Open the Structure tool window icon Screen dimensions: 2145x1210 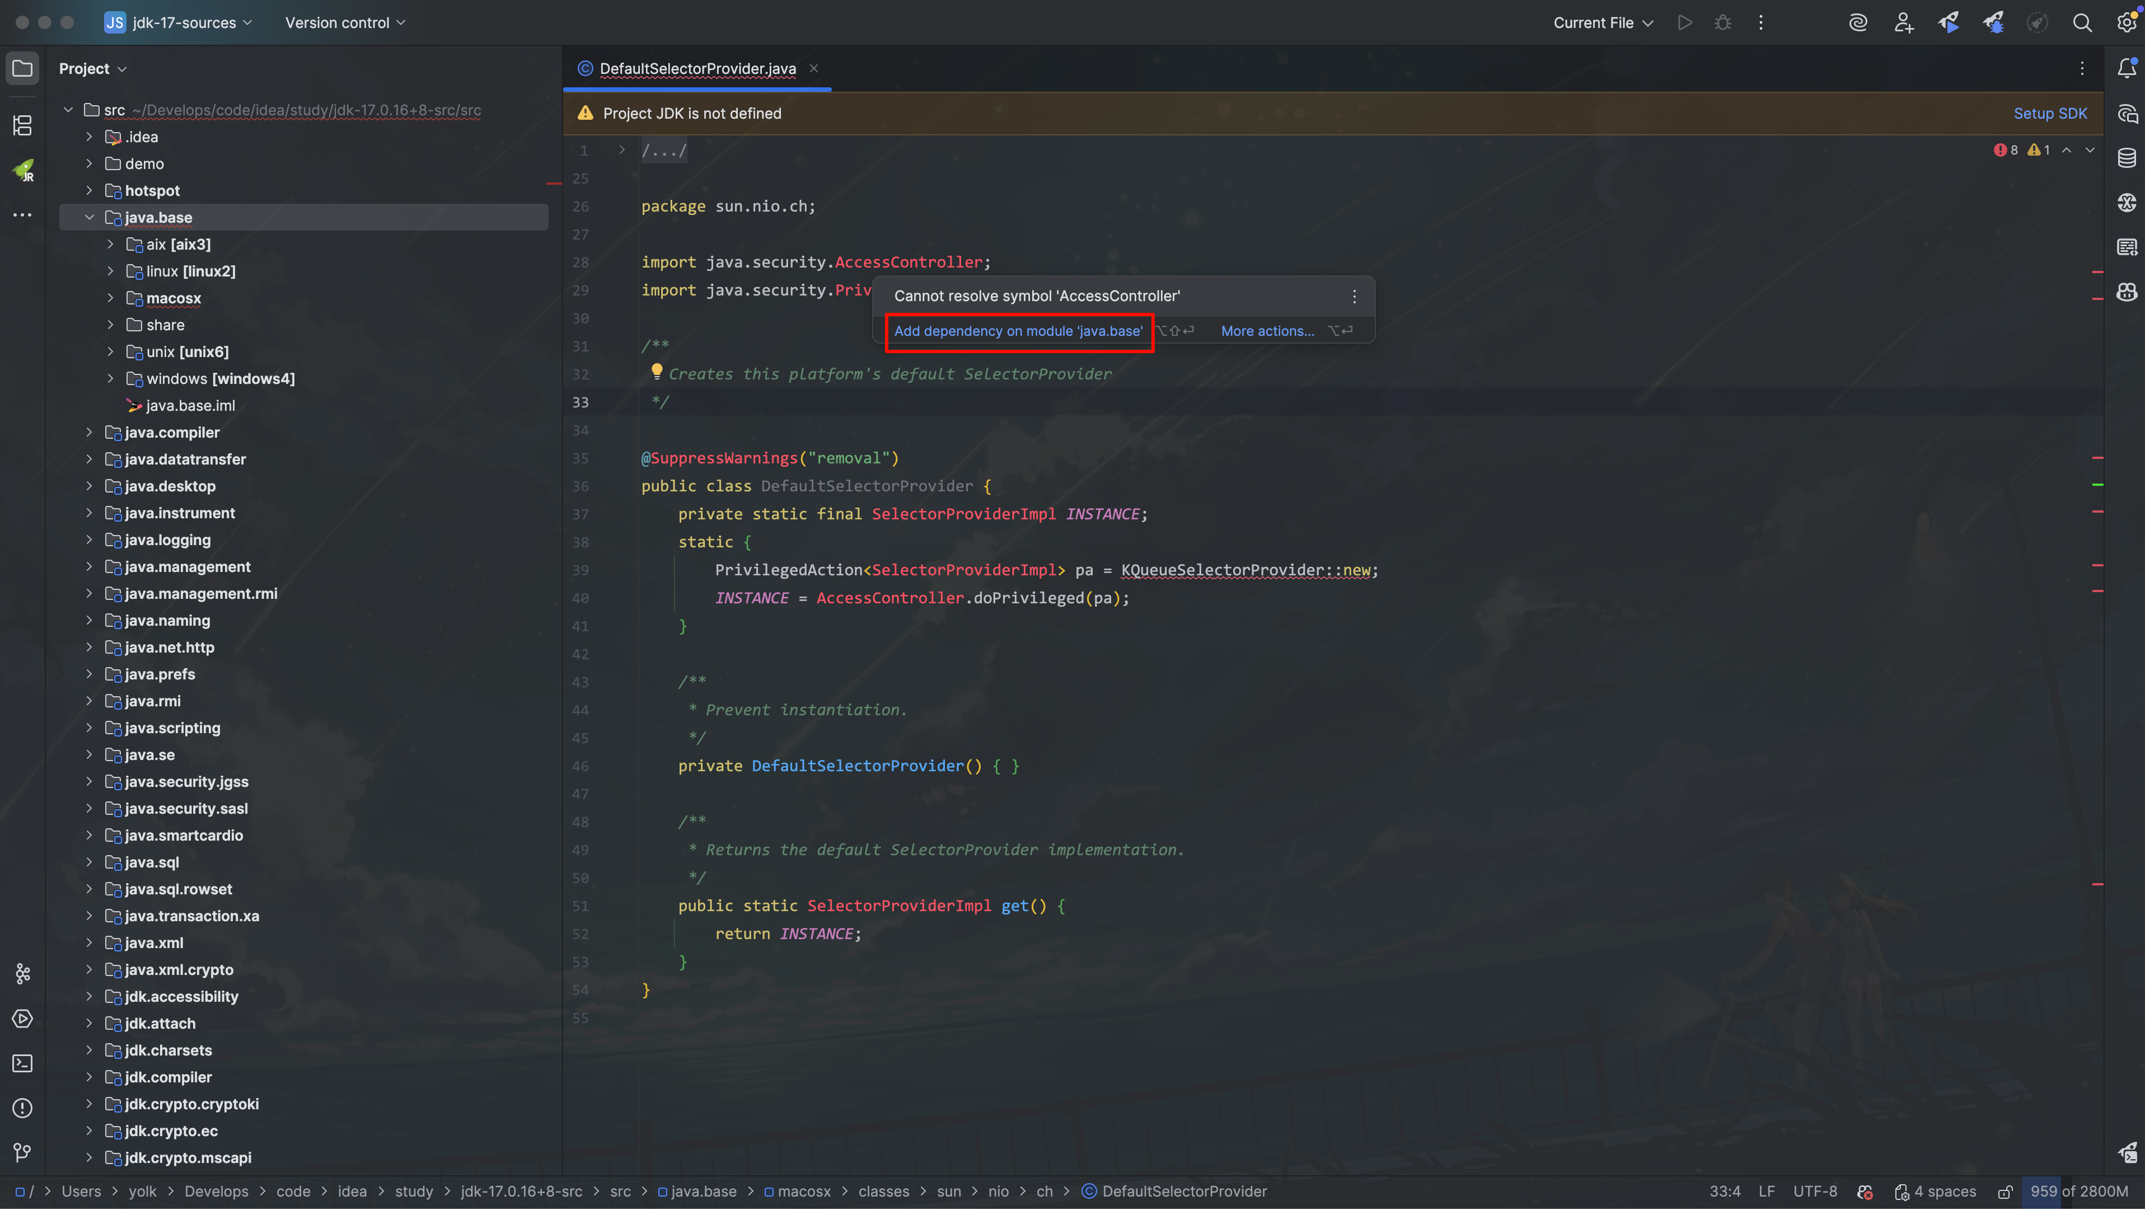coord(22,126)
